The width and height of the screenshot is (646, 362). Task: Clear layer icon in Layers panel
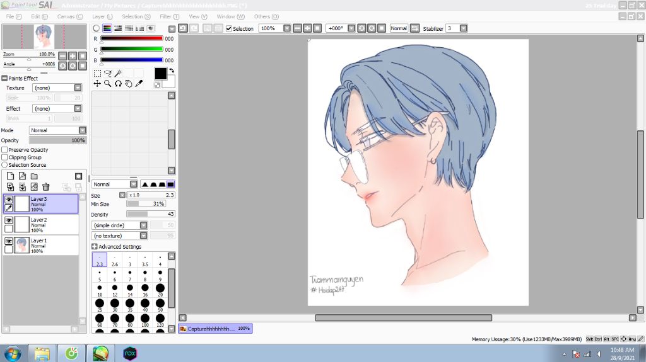[x=34, y=187]
